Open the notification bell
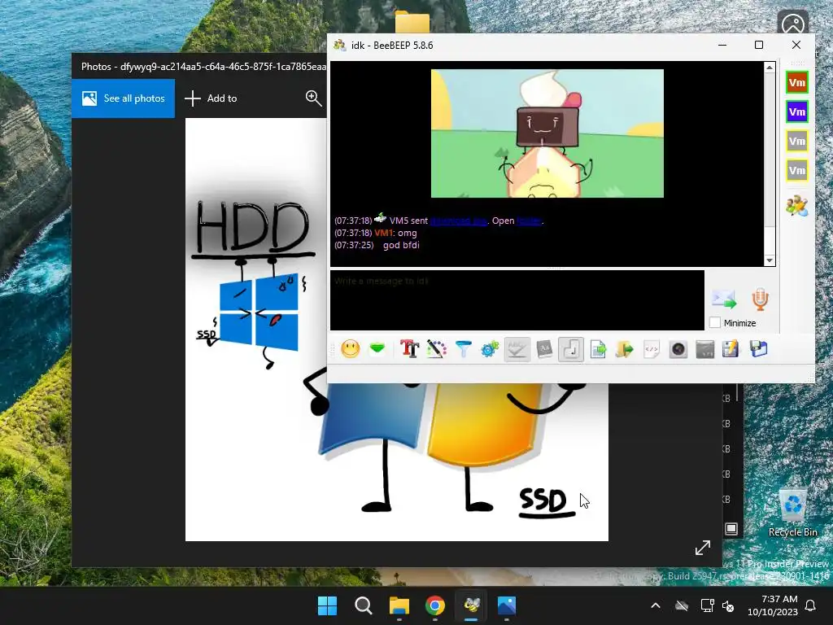The width and height of the screenshot is (833, 625). coord(811,605)
